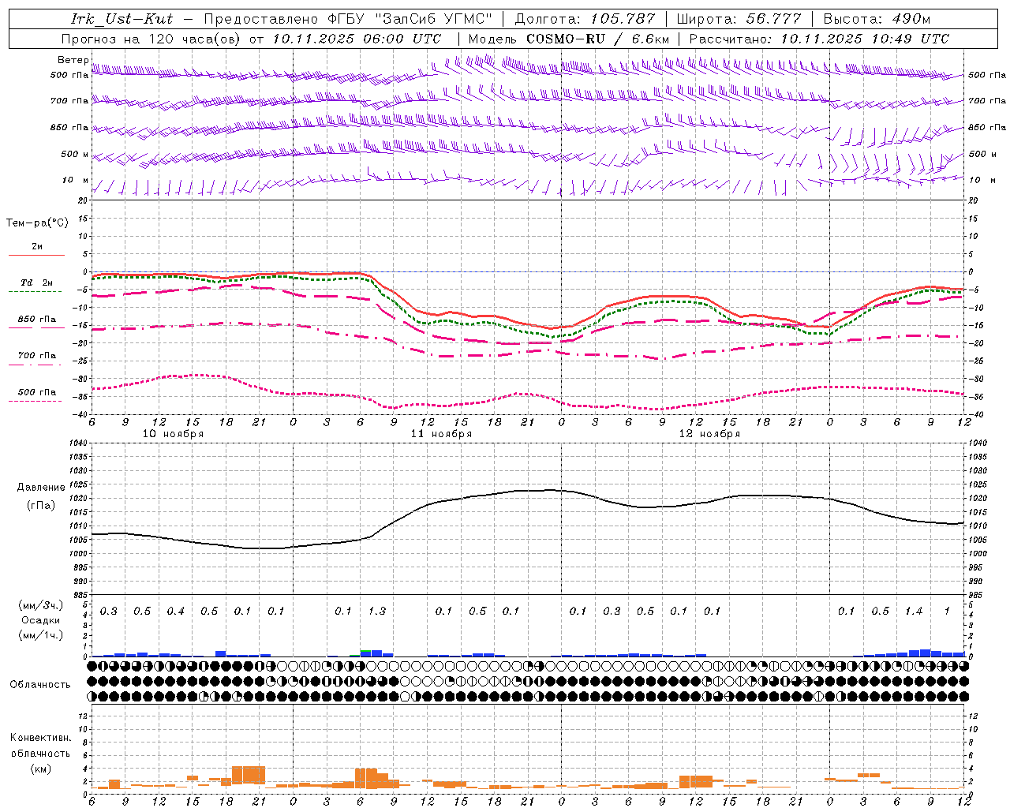Click the forecast start time 10.11.2025 06:00 UTC
1010x808 pixels.
[x=357, y=39]
